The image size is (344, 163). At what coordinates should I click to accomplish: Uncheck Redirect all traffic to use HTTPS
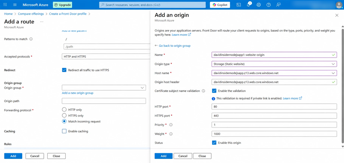[64, 70]
